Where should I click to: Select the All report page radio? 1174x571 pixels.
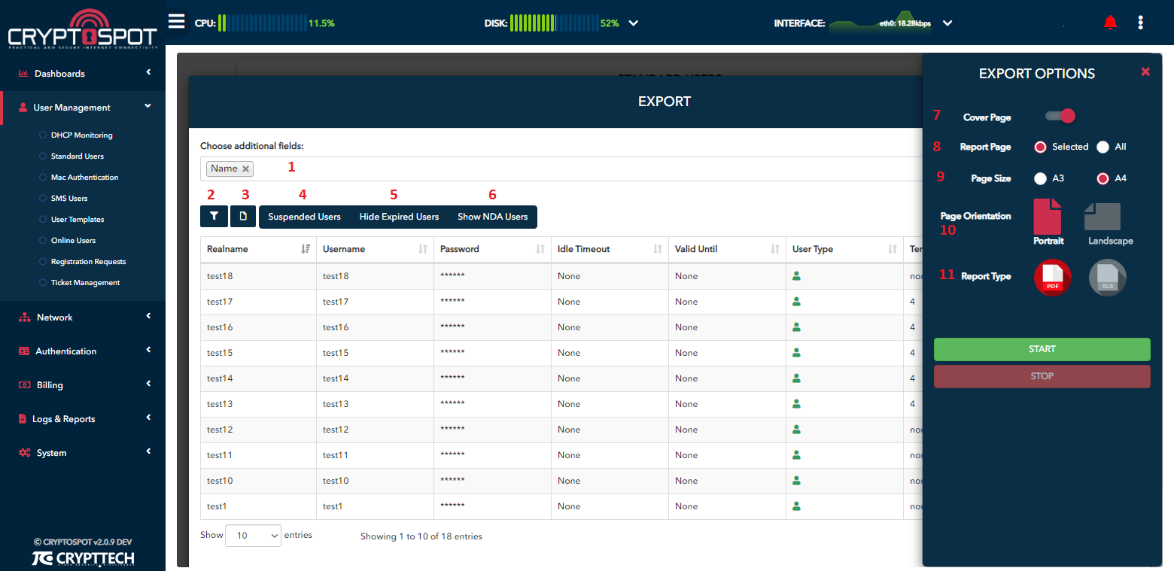(x=1103, y=147)
